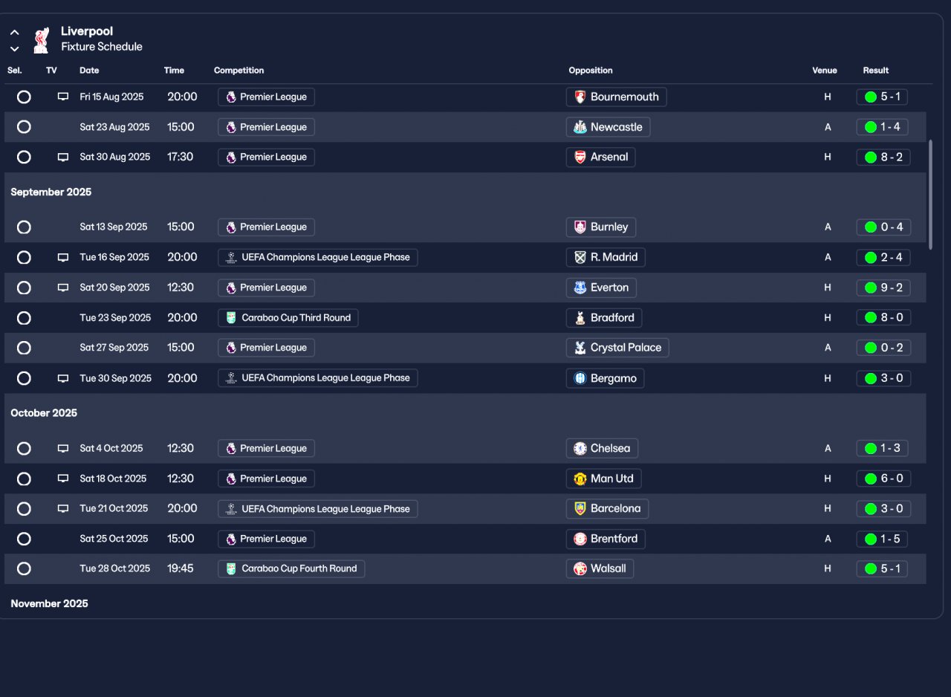Click the TV icon for Arsenal match
951x697 pixels.
tap(63, 158)
